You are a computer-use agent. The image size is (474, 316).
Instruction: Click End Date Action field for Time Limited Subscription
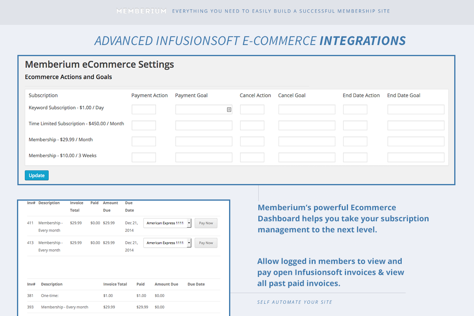[355, 126]
